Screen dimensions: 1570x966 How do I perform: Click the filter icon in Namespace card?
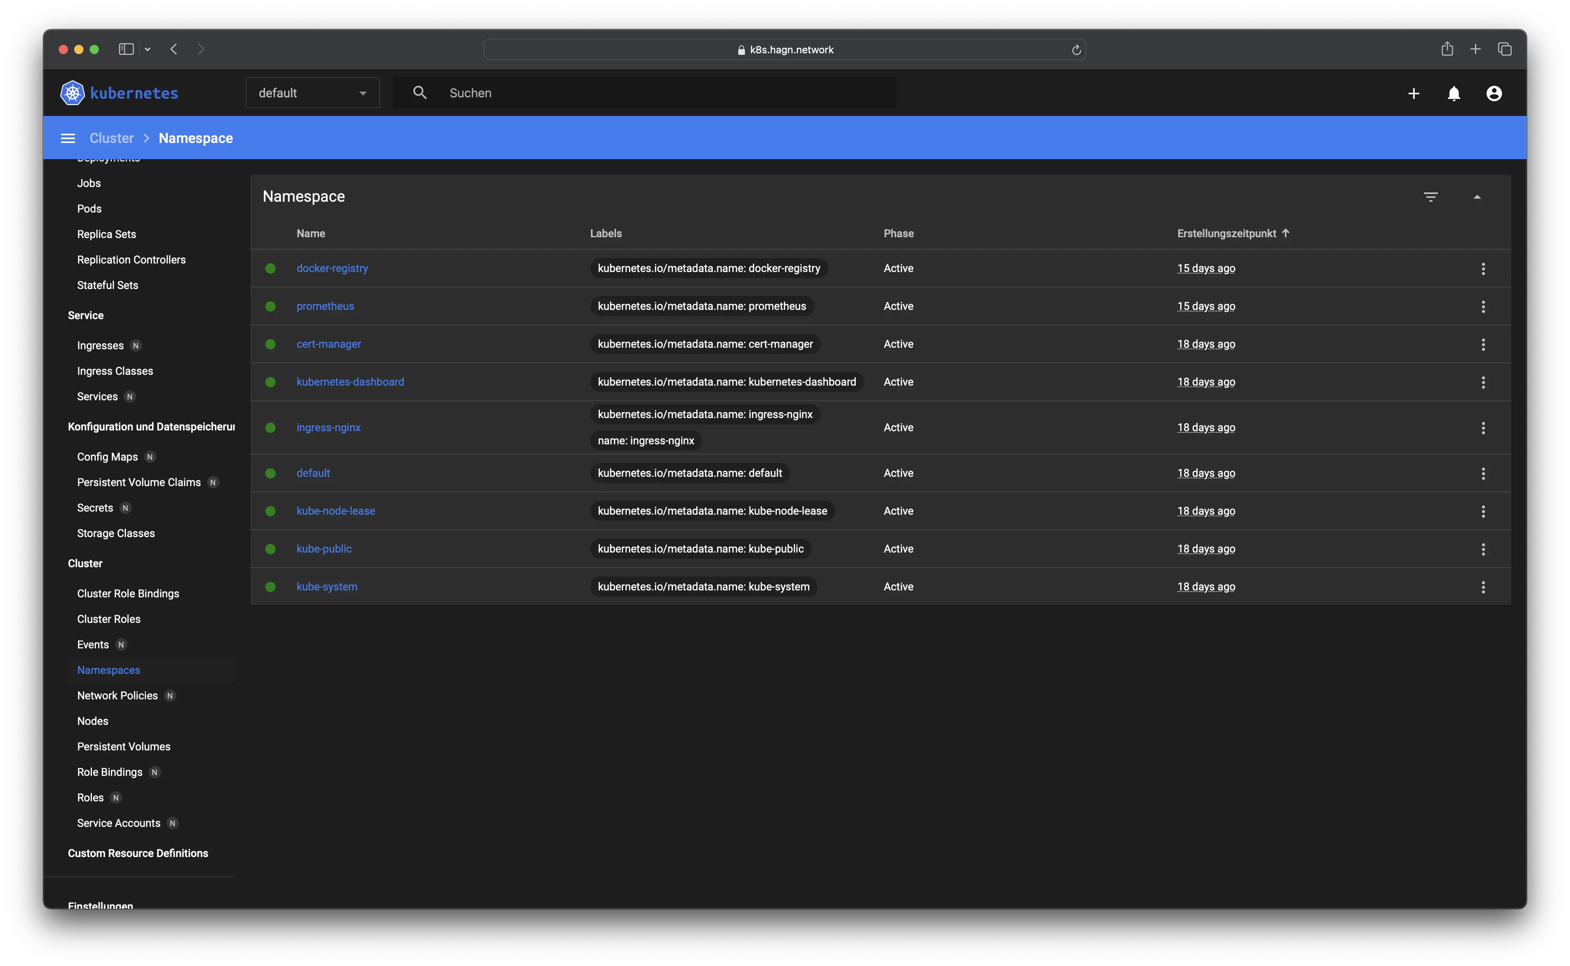1431,197
